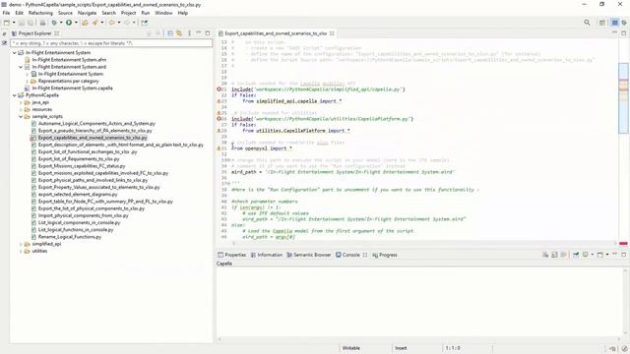Screen dimensions: 630x354
Task: Select List_logical_functions_in_console.py file
Action: tap(76, 230)
